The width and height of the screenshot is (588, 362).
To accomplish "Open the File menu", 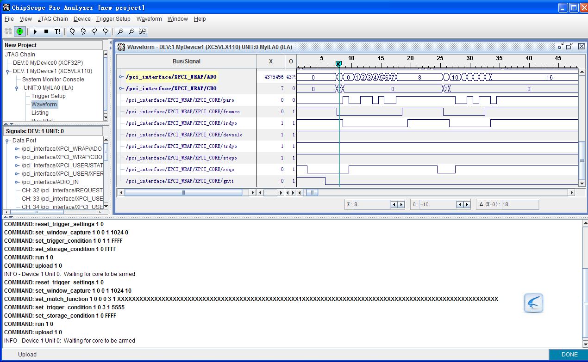I will (x=9, y=19).
